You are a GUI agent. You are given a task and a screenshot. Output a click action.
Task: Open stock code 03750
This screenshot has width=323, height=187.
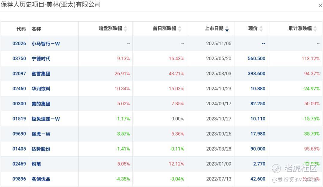point(19,59)
